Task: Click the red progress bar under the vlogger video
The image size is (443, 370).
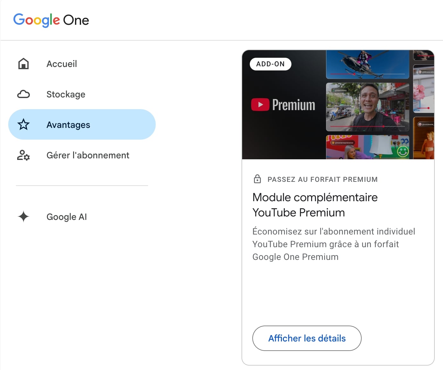Action: click(x=367, y=127)
